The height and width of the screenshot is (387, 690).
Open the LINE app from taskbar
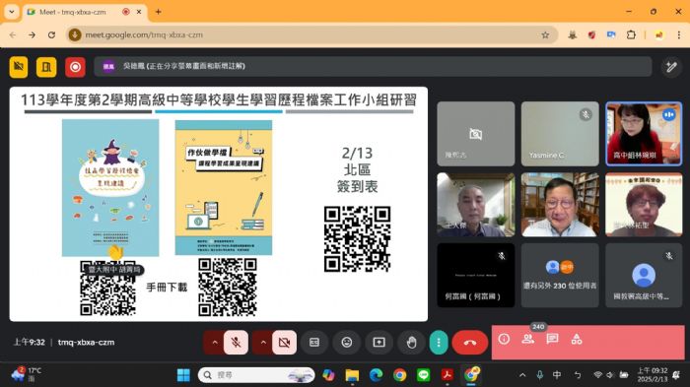pyautogui.click(x=423, y=375)
